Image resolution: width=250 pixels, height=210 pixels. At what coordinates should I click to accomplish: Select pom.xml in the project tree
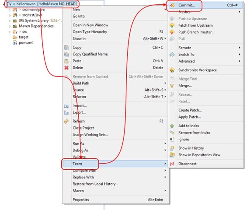pos(26,42)
